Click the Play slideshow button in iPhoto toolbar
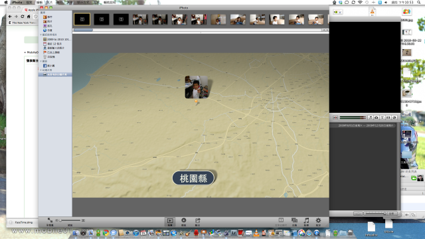The width and height of the screenshot is (425, 239). tap(183, 222)
